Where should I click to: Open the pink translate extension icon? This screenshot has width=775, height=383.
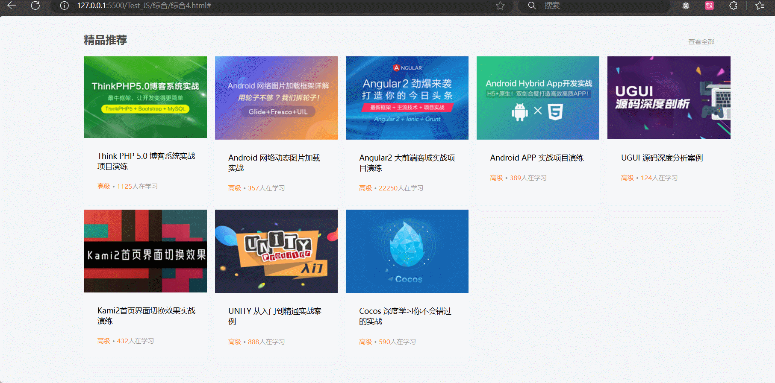[709, 6]
